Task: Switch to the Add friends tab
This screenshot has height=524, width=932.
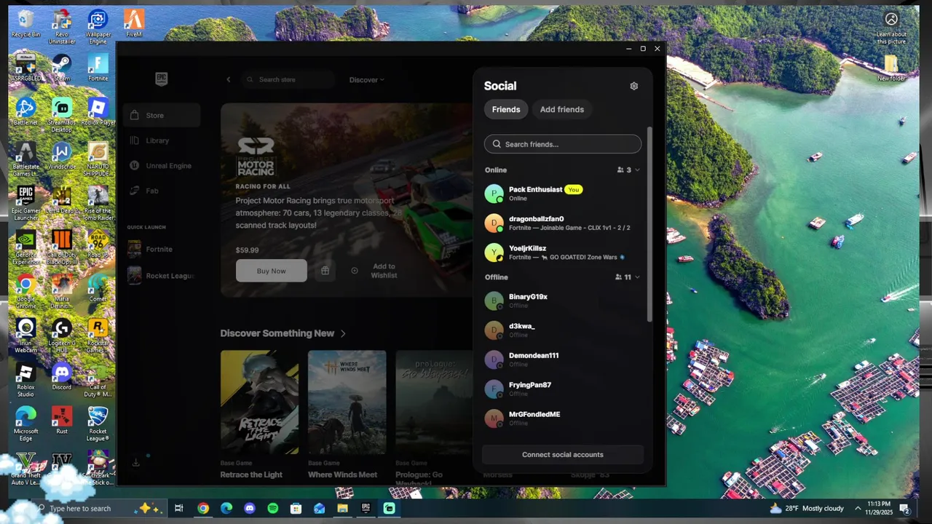Action: (562, 109)
